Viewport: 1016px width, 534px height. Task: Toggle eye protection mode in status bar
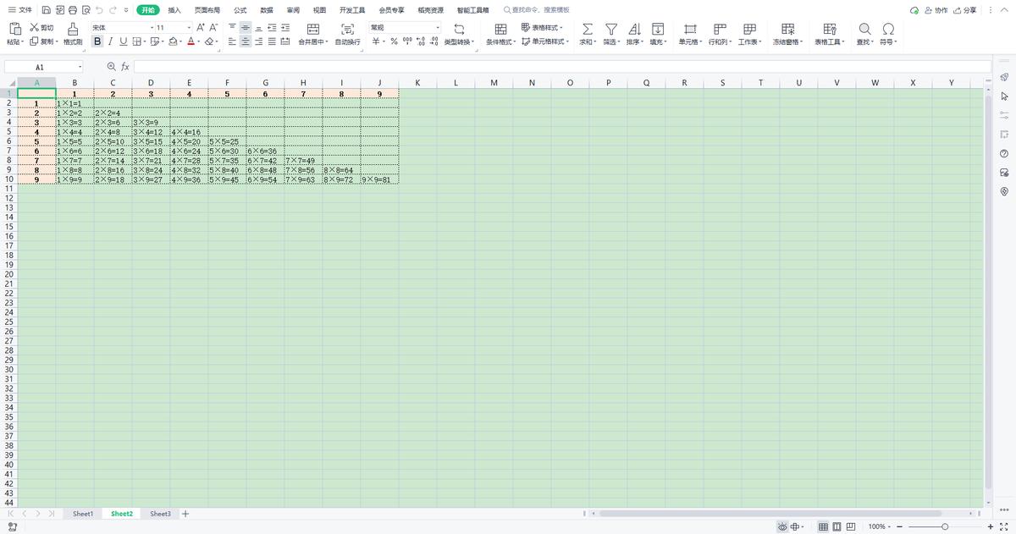[782, 526]
